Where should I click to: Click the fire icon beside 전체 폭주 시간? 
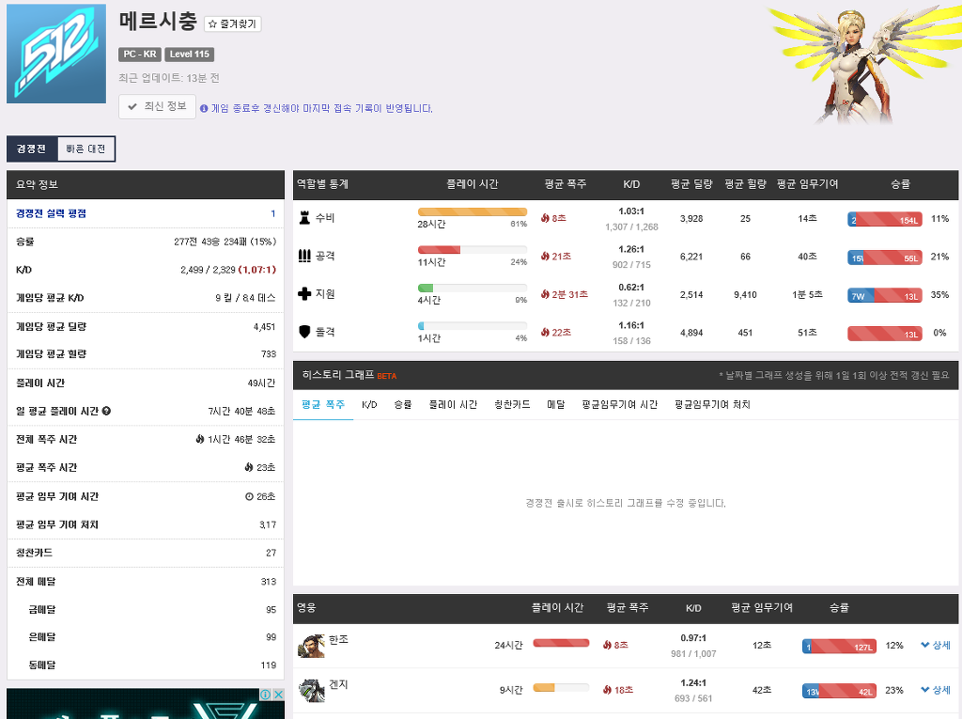click(x=200, y=439)
